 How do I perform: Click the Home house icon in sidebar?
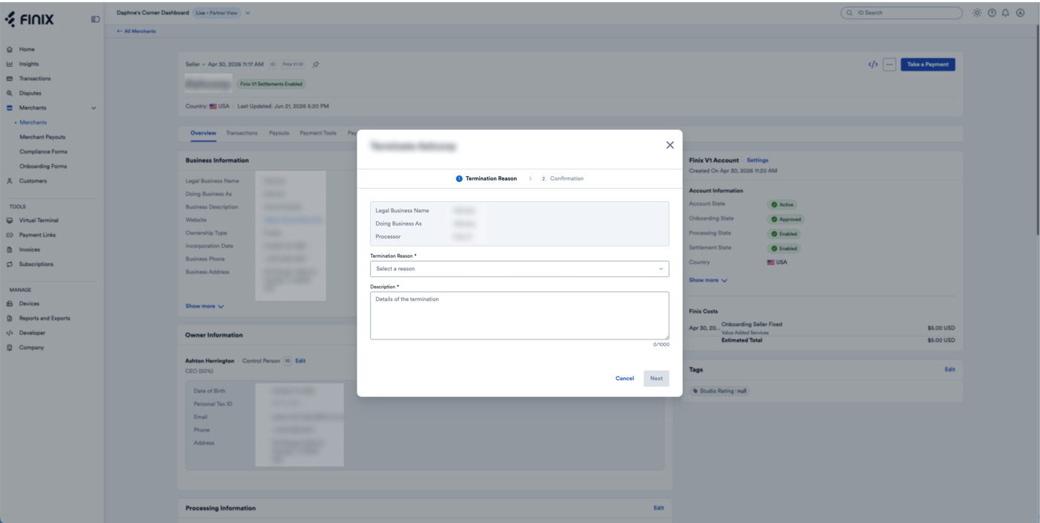tap(10, 49)
